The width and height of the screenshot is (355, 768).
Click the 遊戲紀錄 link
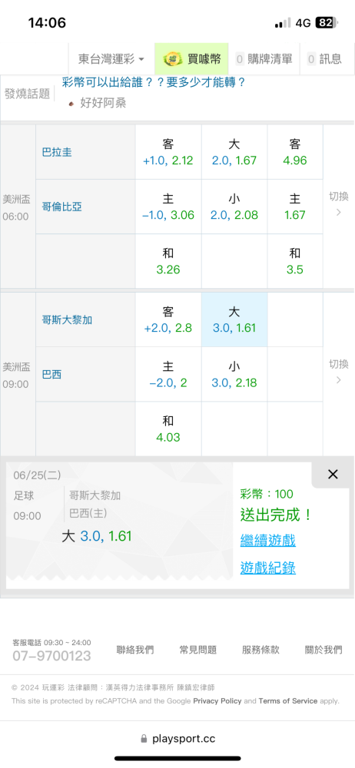(x=267, y=568)
